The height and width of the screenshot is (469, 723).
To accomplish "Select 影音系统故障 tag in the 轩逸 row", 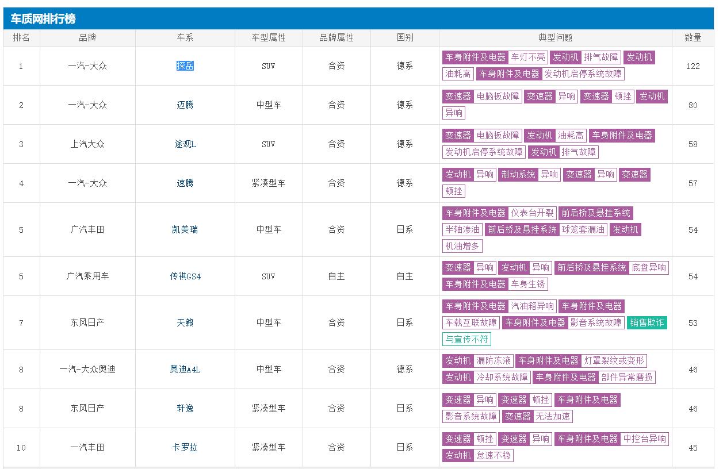I will pos(471,417).
